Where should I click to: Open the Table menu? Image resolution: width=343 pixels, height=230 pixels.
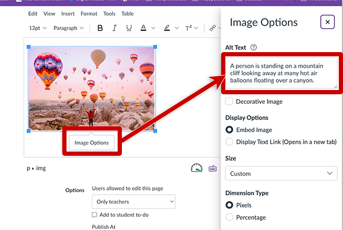pos(128,14)
